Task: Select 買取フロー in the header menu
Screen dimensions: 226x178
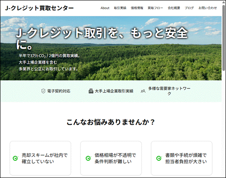Action: point(155,8)
